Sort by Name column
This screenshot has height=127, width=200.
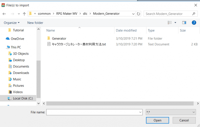point(50,30)
